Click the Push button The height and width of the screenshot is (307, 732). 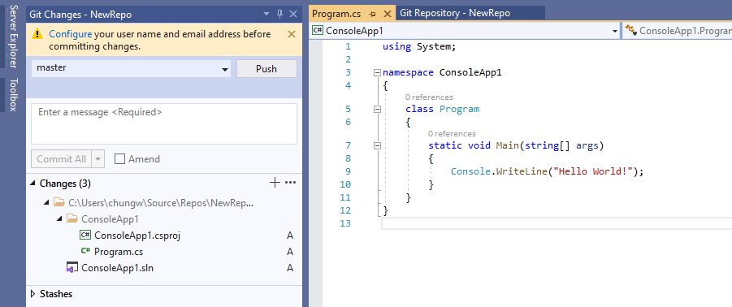click(x=266, y=68)
